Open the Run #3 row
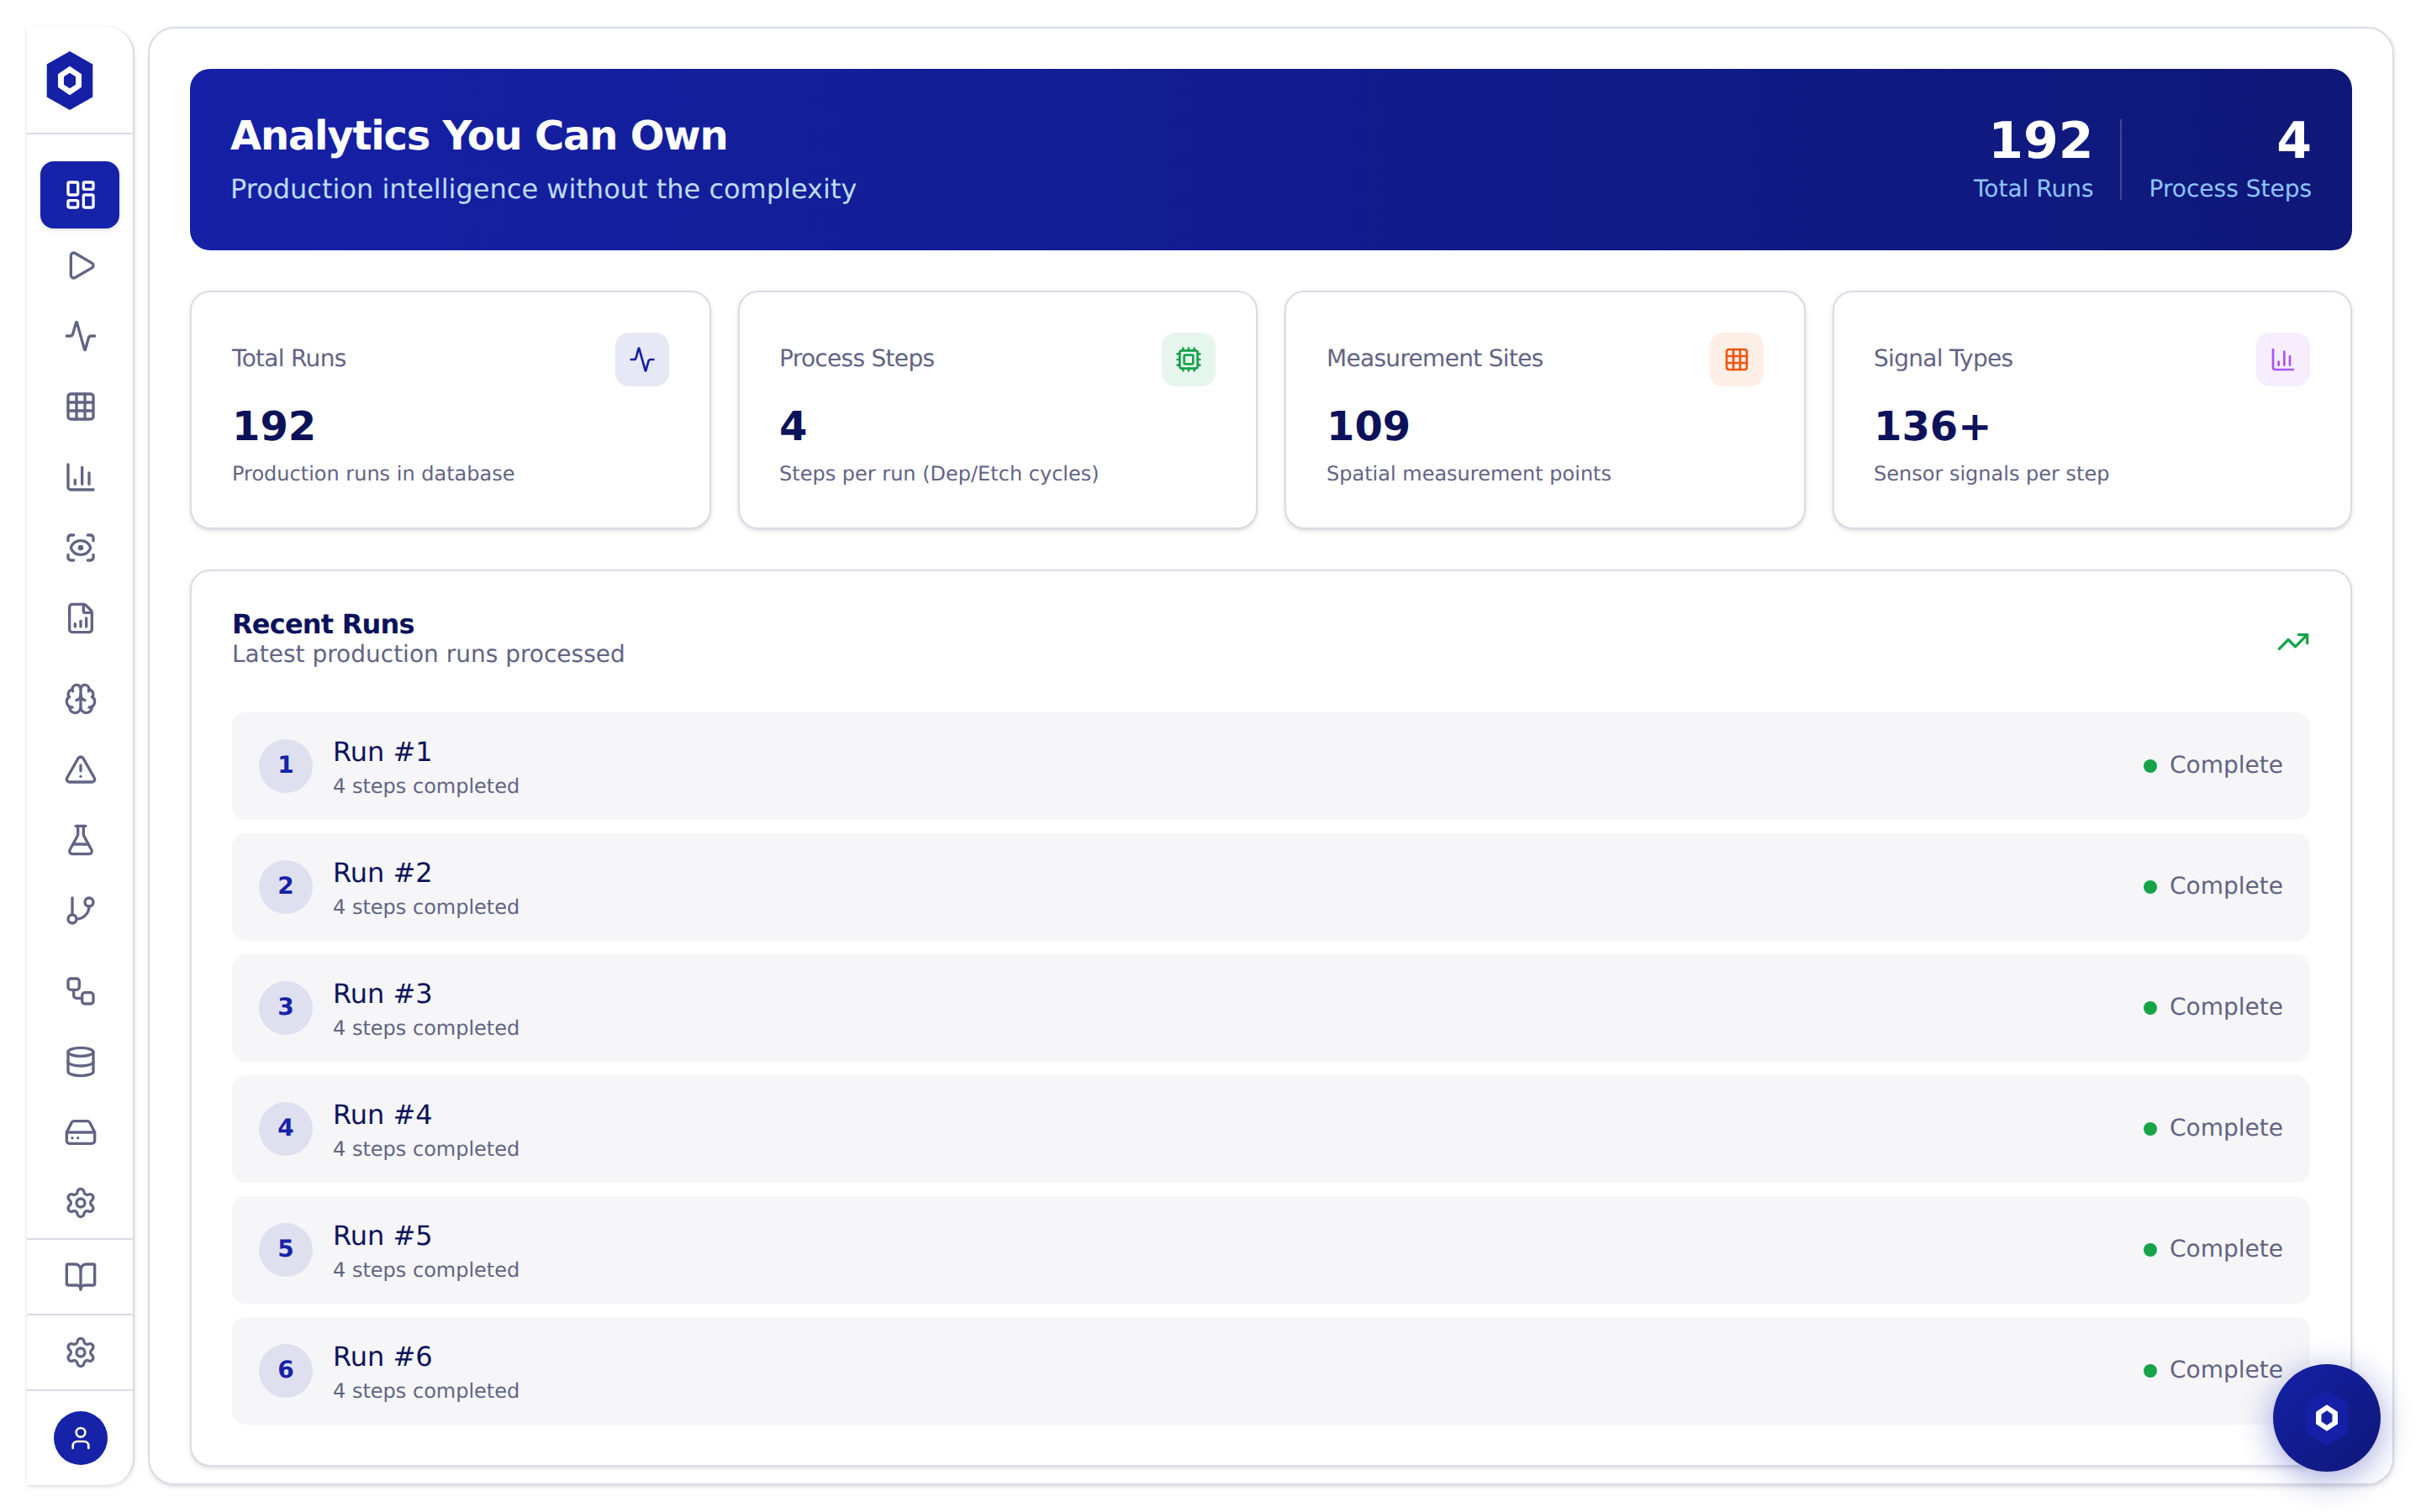The width and height of the screenshot is (2421, 1512). click(x=1270, y=1008)
